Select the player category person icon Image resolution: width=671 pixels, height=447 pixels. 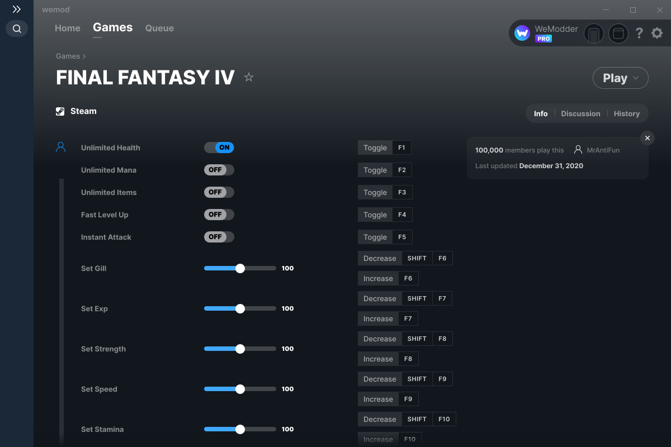click(61, 148)
